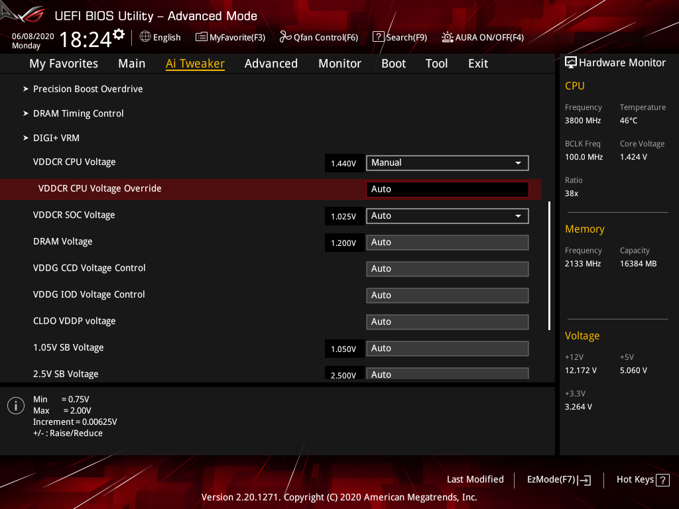Go to the Advanced tab
679x509 pixels.
coord(271,64)
